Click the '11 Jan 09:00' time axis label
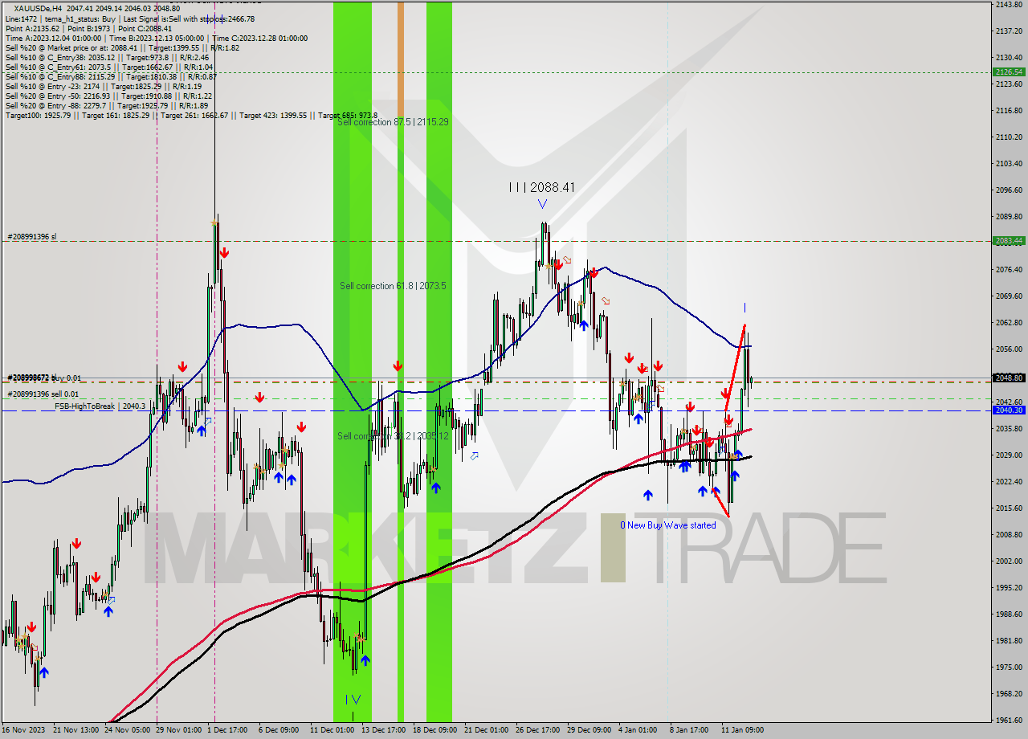This screenshot has height=739, width=1028. [x=742, y=730]
